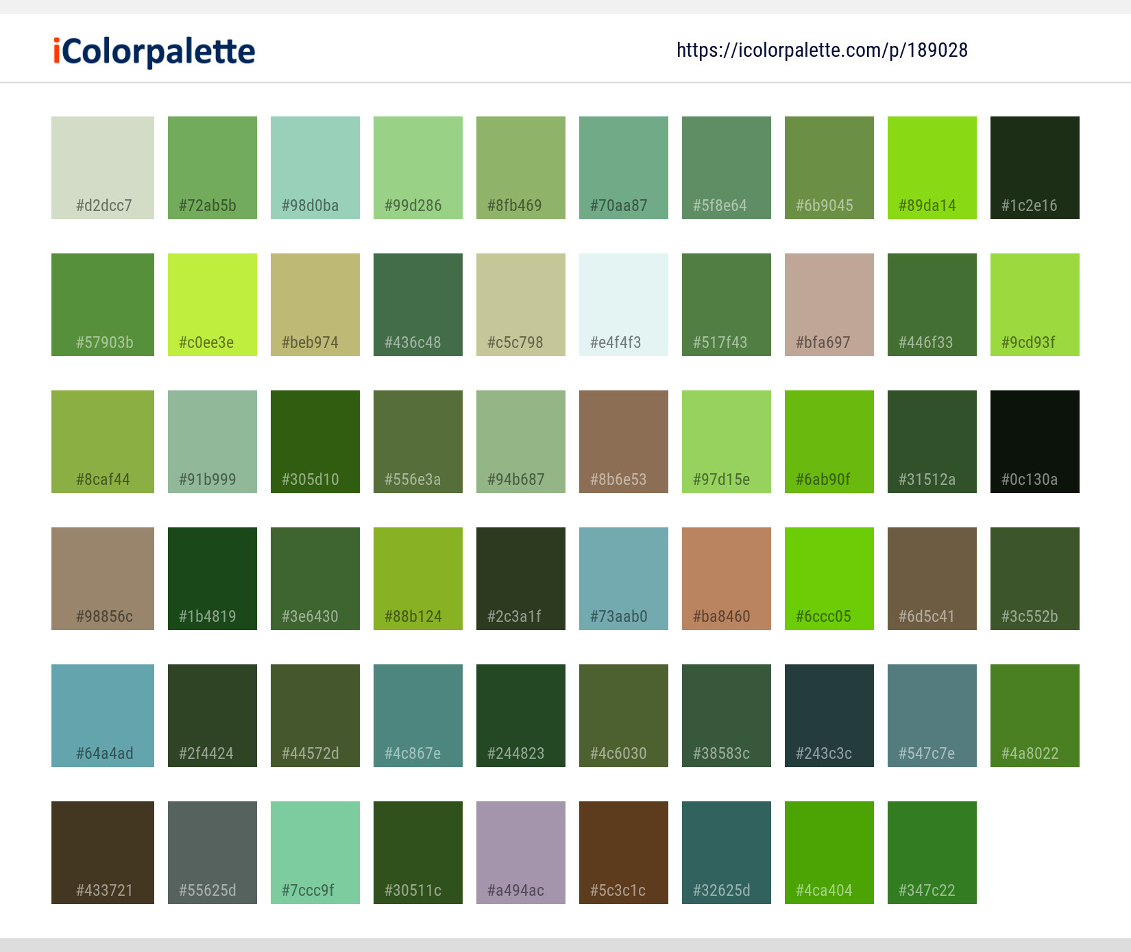
Task: Pick the #5f8e64 color swatch
Action: coord(727,168)
